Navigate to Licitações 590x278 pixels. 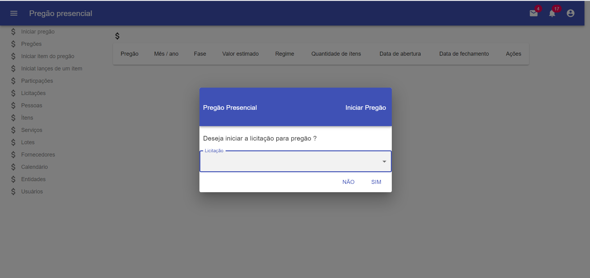[33, 93]
